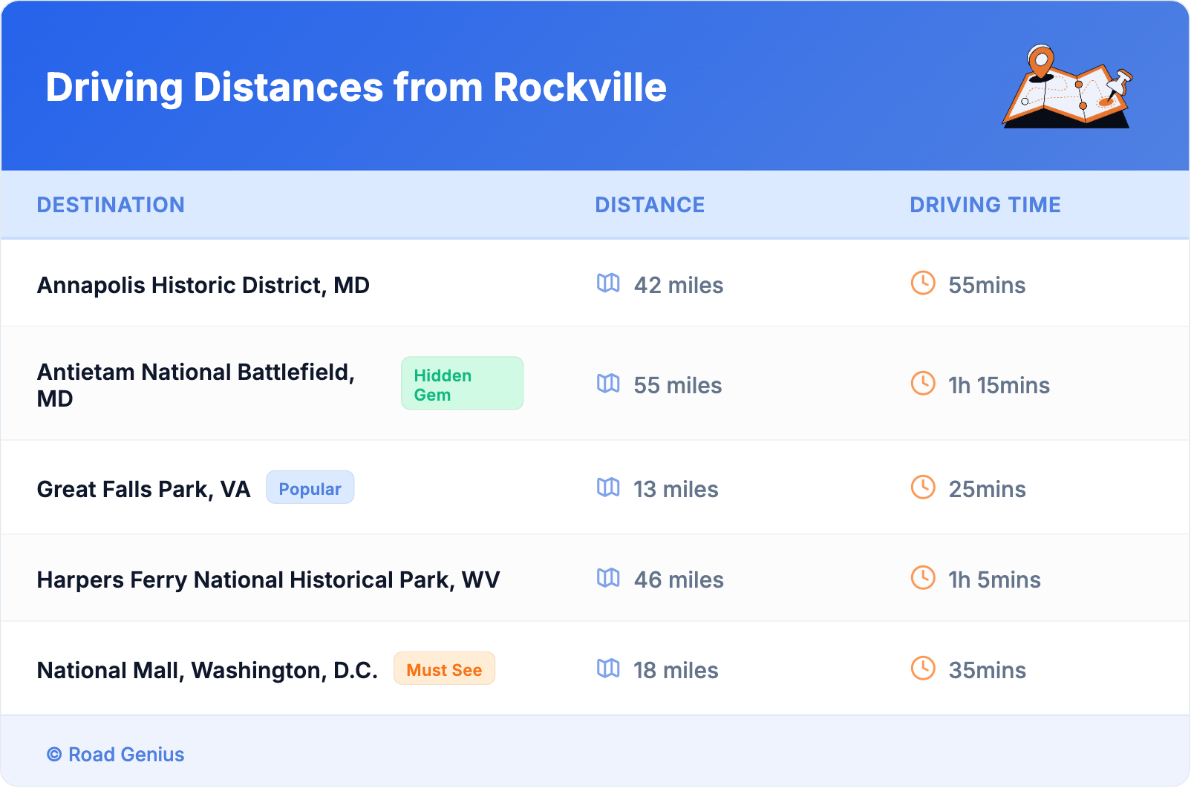Sort by the Driving Time column header
Image resolution: width=1191 pixels, height=788 pixels.
click(x=985, y=205)
